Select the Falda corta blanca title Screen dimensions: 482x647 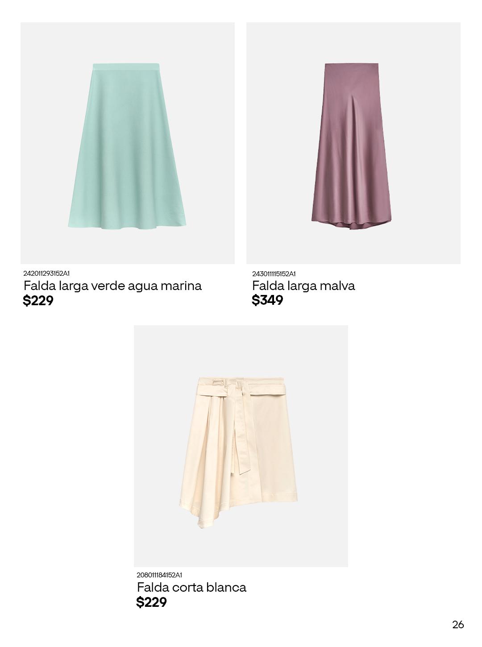(191, 587)
